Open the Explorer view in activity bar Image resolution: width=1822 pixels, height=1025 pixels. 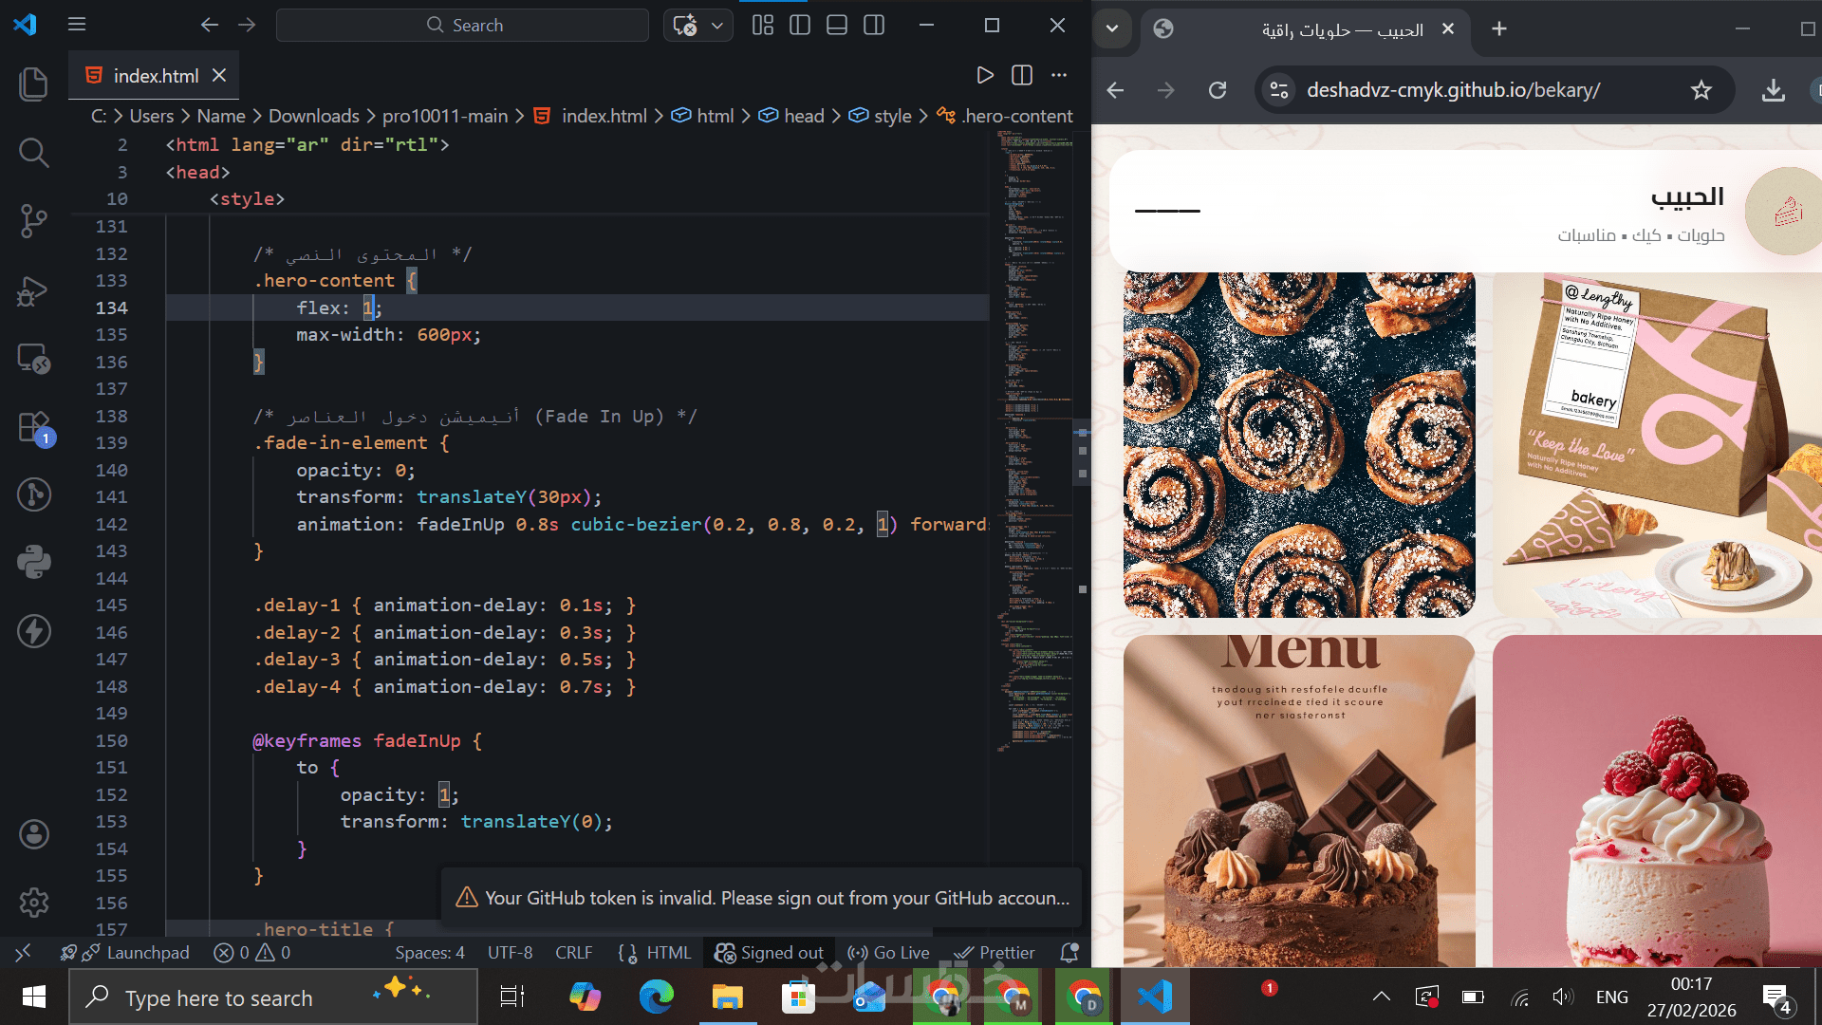coord(33,84)
